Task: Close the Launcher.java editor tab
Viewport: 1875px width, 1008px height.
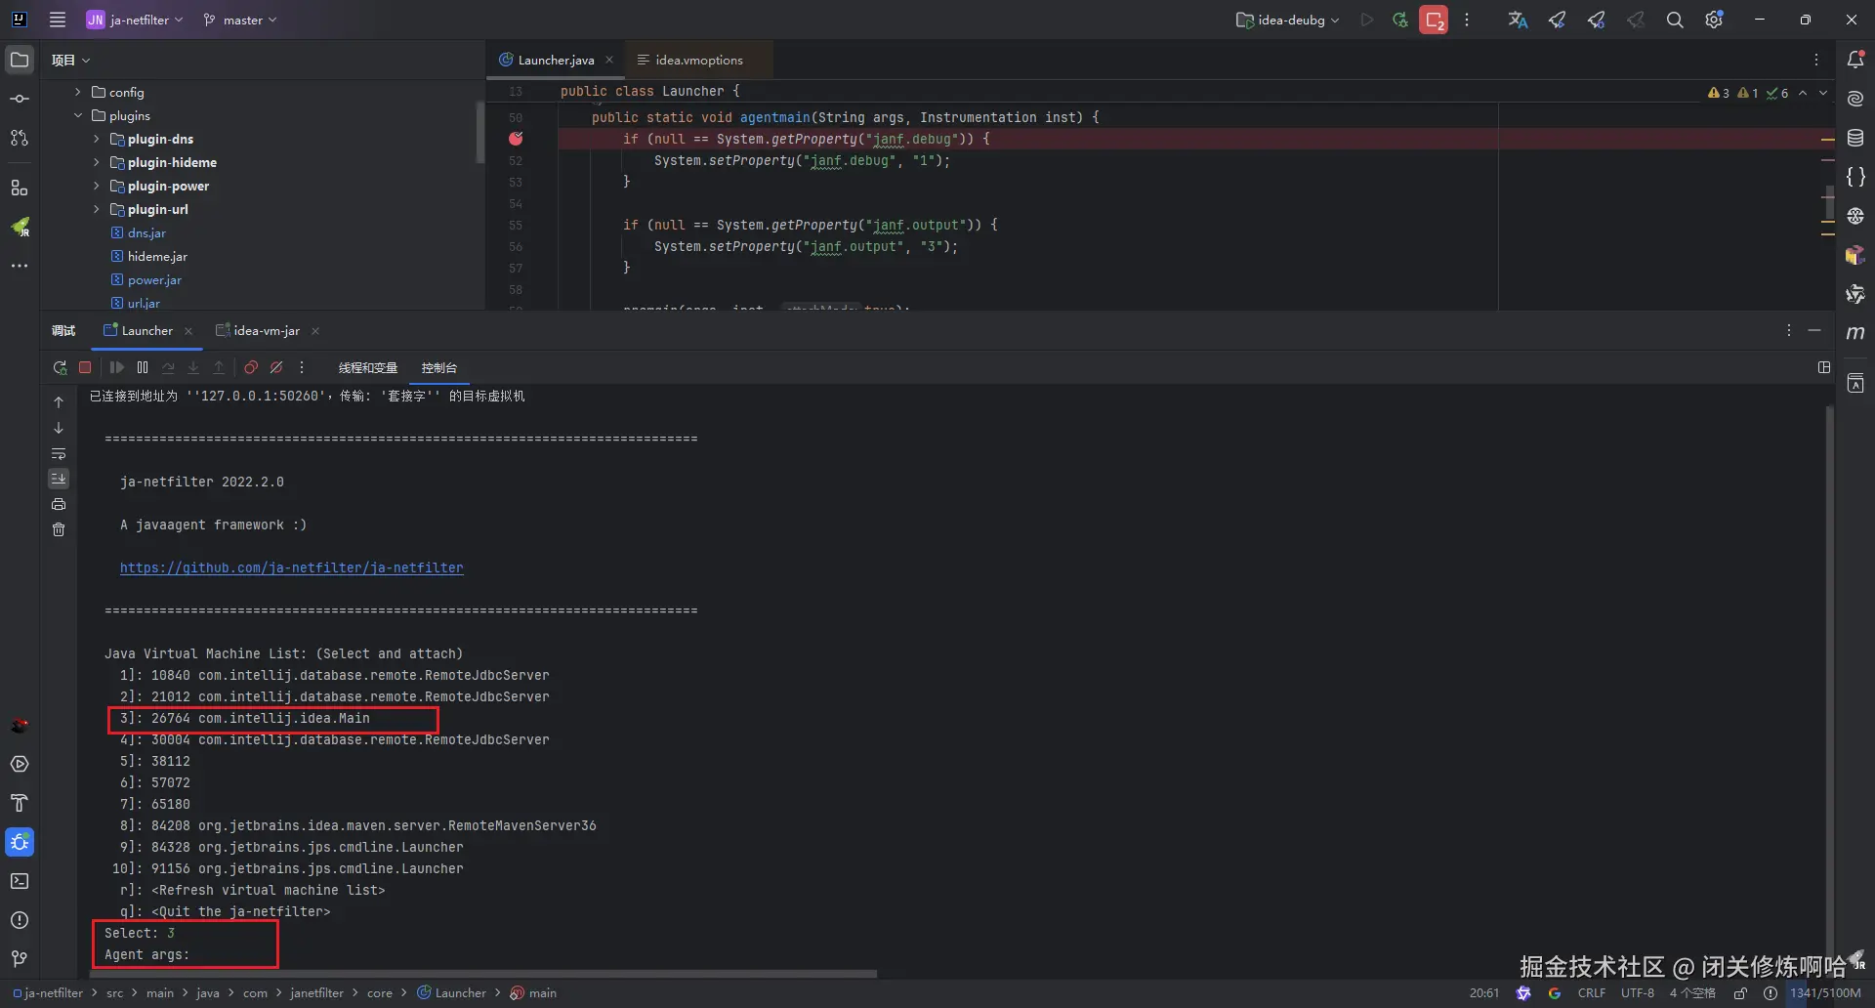Action: coord(609,60)
